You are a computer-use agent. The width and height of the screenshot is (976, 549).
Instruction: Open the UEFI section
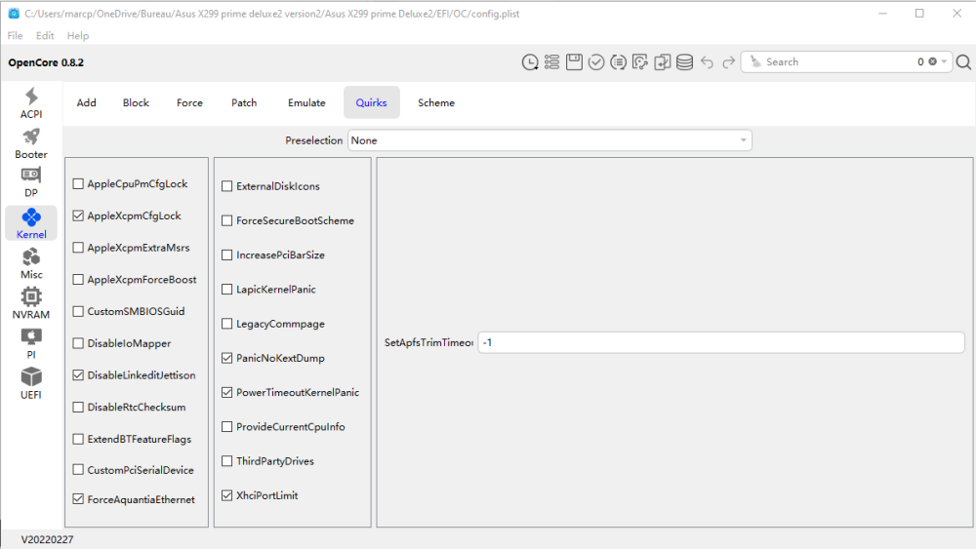31,383
